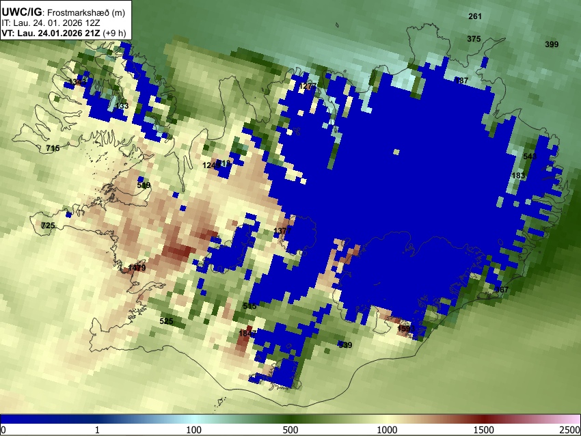This screenshot has height=436, width=581.
Task: Select the 'IT: Lau. 24. 01. 2026 12Z' line
Action: pyautogui.click(x=51, y=23)
